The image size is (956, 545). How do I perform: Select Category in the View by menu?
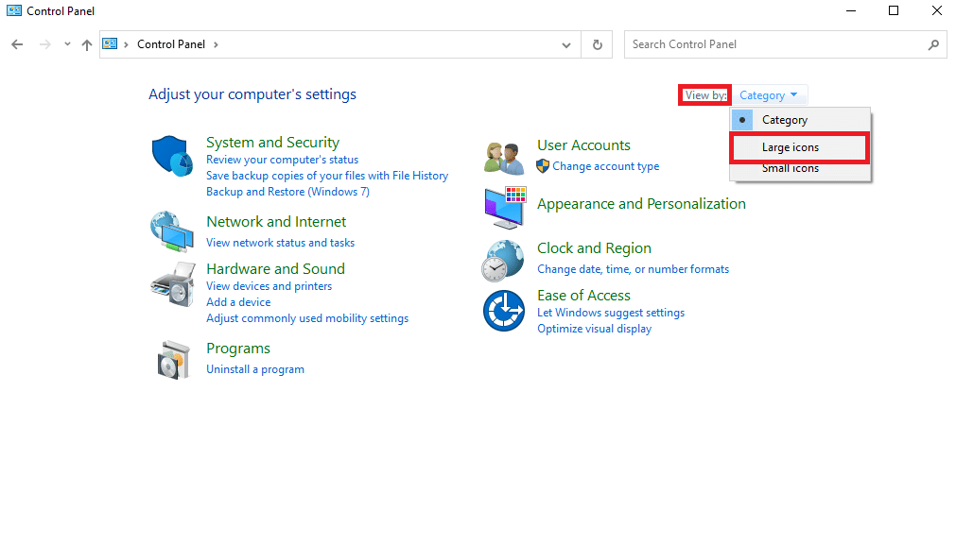(x=784, y=120)
